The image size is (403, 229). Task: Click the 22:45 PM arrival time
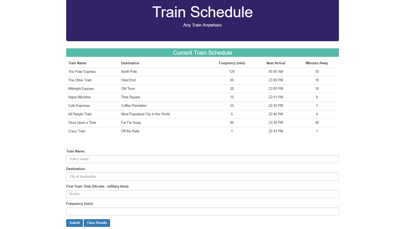pos(276,106)
